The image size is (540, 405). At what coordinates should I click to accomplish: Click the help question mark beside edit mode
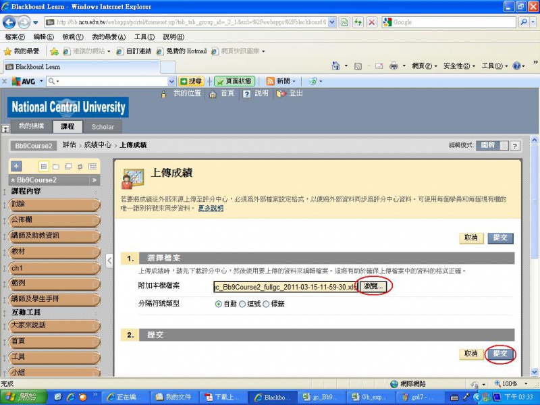(x=514, y=145)
